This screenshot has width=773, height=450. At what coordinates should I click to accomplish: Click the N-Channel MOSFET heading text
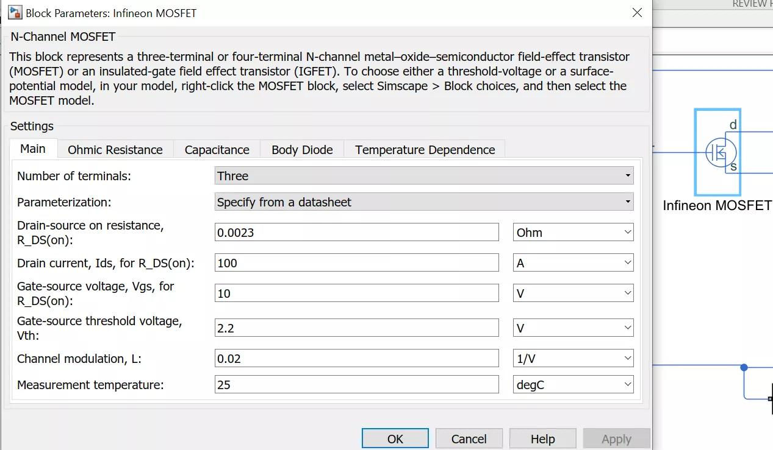63,37
